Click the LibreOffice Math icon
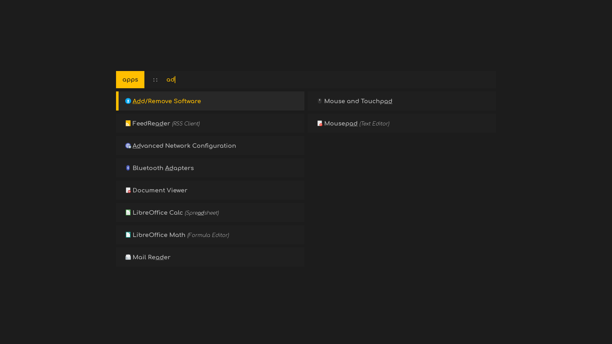The image size is (612, 344). point(128,235)
